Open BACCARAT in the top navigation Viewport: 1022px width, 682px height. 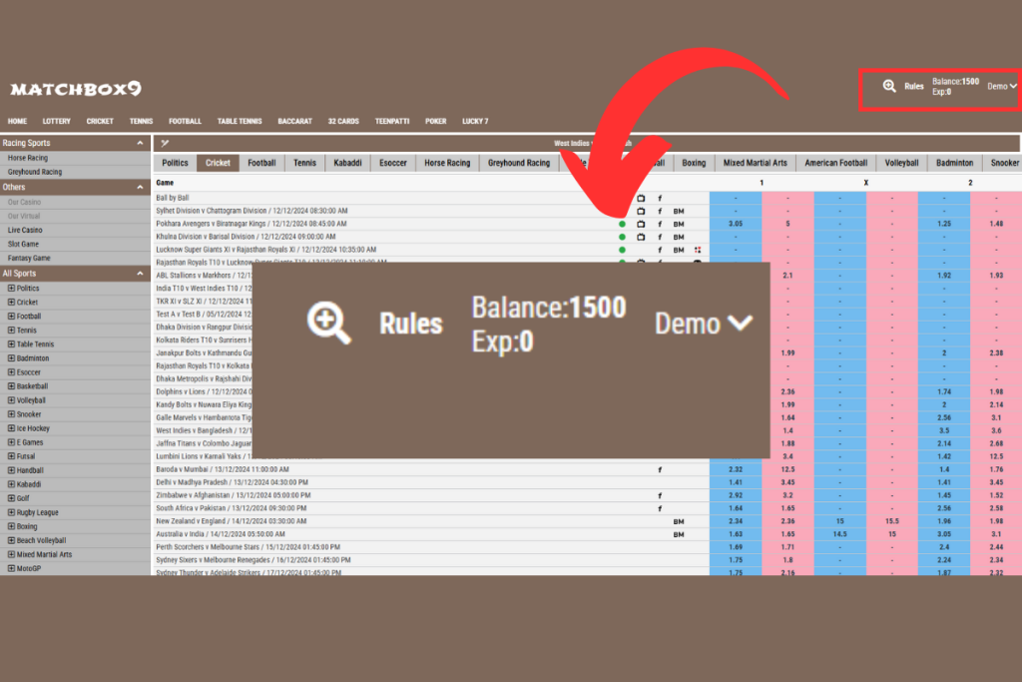294,121
